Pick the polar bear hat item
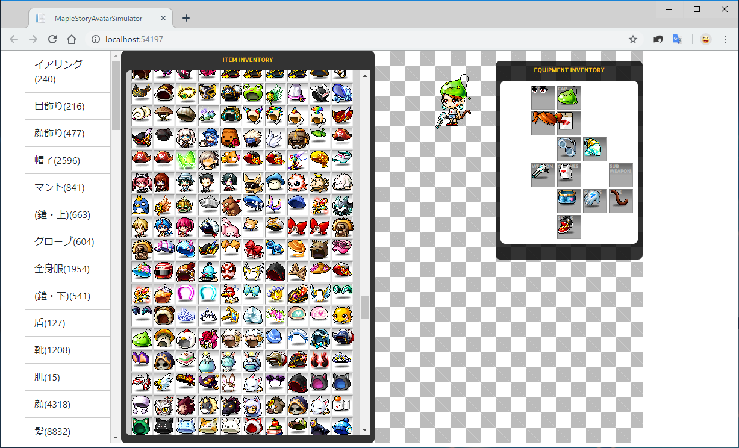 [231, 425]
